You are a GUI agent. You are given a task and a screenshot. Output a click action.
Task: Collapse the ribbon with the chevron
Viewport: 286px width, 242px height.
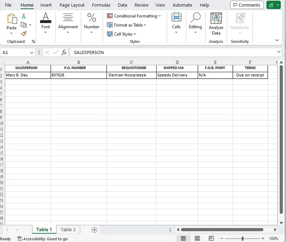click(x=277, y=40)
